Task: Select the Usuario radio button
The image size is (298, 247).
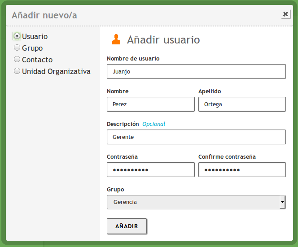Action: click(17, 36)
